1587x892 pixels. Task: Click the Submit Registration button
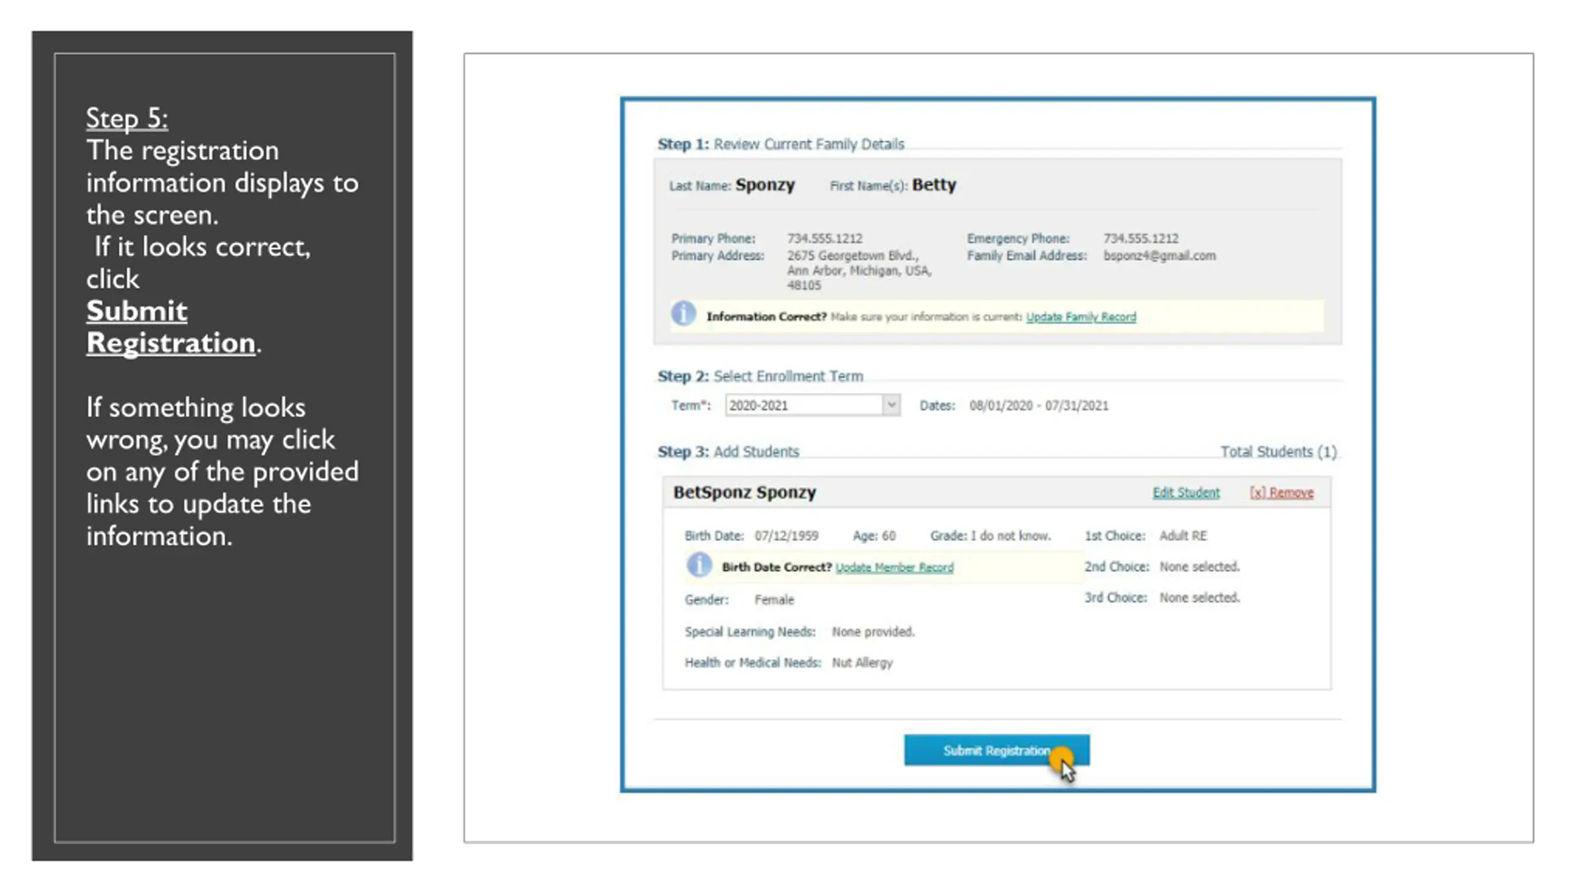996,750
